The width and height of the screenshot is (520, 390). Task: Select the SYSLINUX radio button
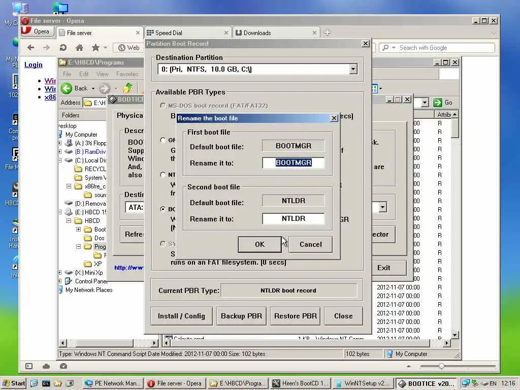(163, 243)
